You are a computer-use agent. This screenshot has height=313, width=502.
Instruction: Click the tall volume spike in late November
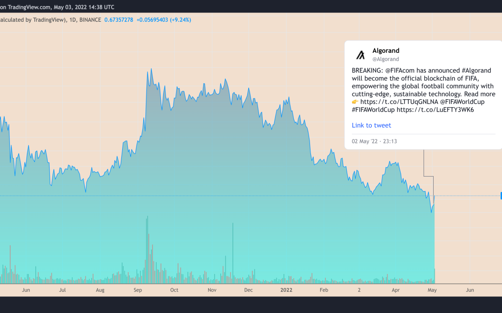pos(233,253)
